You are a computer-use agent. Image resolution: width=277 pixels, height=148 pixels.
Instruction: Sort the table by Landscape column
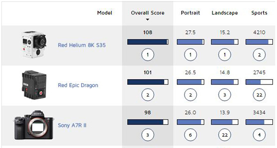point(225,13)
